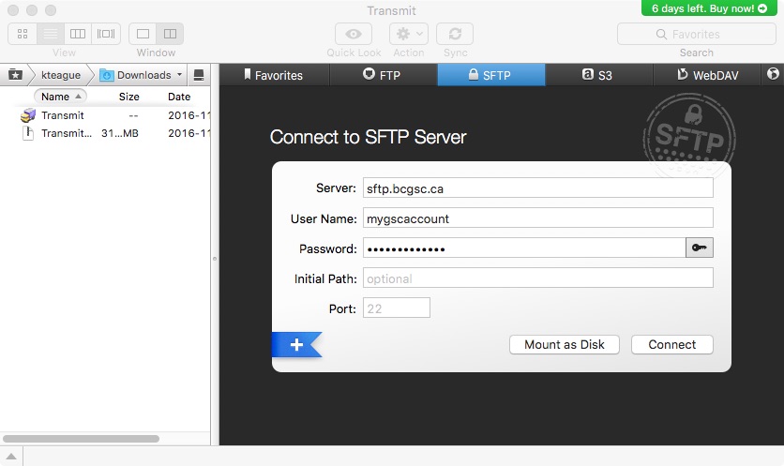
Task: Click the disk icon next to Downloads
Action: [x=199, y=75]
